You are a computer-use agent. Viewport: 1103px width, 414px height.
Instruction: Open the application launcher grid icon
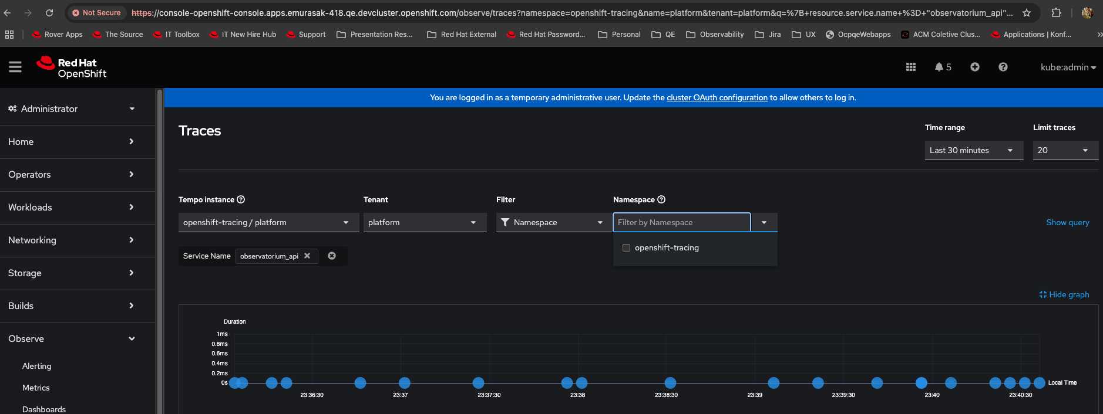point(911,67)
